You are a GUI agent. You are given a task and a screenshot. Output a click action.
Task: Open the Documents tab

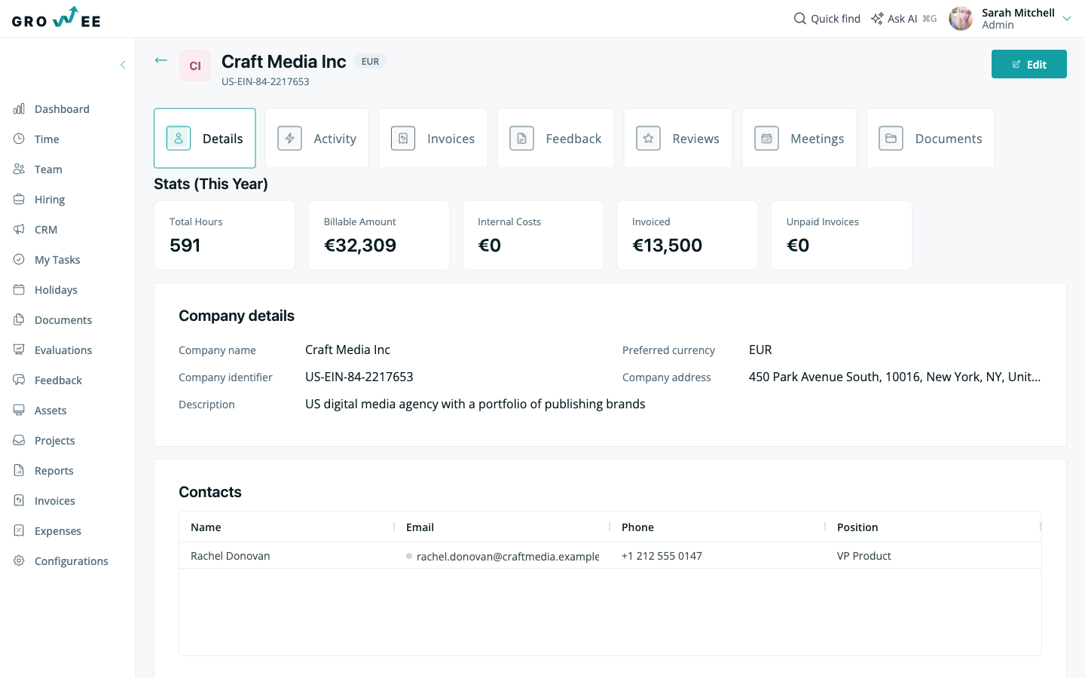(931, 138)
